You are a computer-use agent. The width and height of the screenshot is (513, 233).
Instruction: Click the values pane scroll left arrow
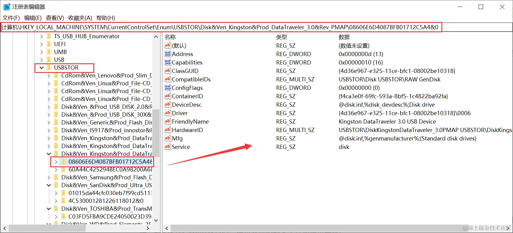pos(167,228)
